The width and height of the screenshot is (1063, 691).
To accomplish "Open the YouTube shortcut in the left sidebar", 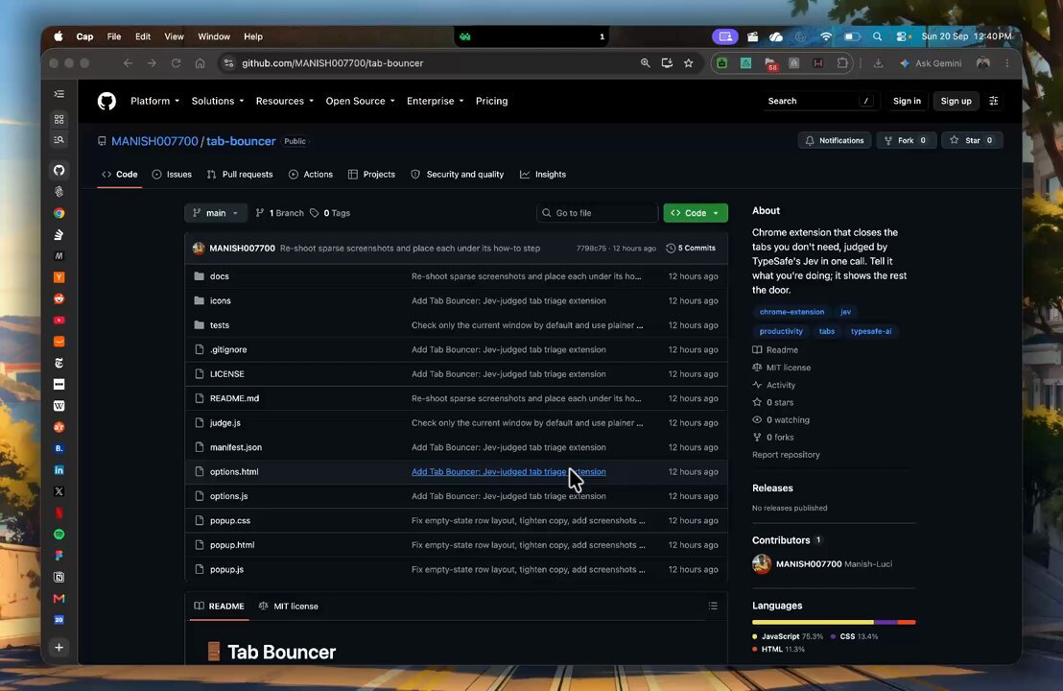I will 59,321.
